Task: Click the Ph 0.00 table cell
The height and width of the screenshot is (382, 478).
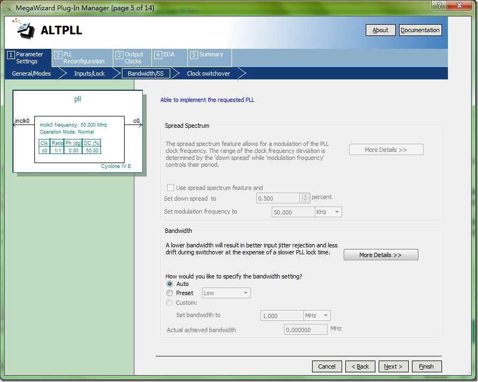Action: point(74,150)
